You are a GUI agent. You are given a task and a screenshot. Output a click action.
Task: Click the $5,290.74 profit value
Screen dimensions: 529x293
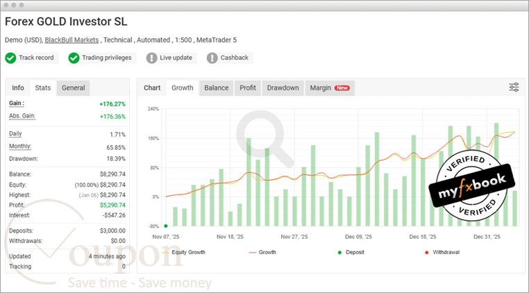click(112, 206)
